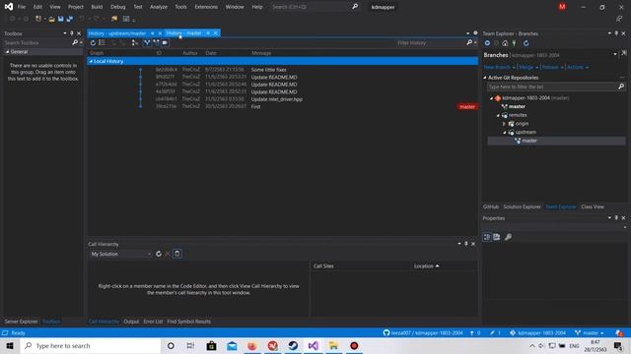Image resolution: width=631 pixels, height=354 pixels.
Task: Collapse General toolbox group
Action: tap(7, 52)
